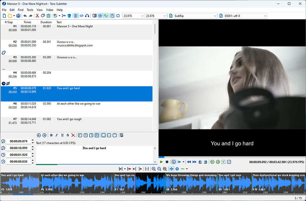Click the auto-break lines icon
The image size is (306, 201).
pos(121,135)
